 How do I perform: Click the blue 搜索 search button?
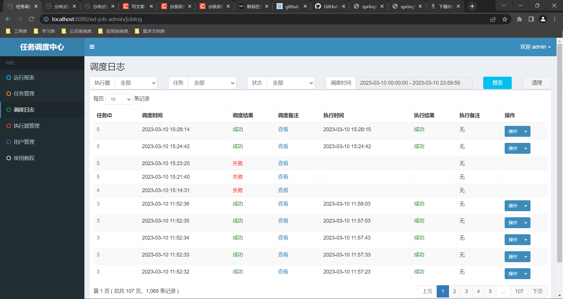tap(497, 83)
